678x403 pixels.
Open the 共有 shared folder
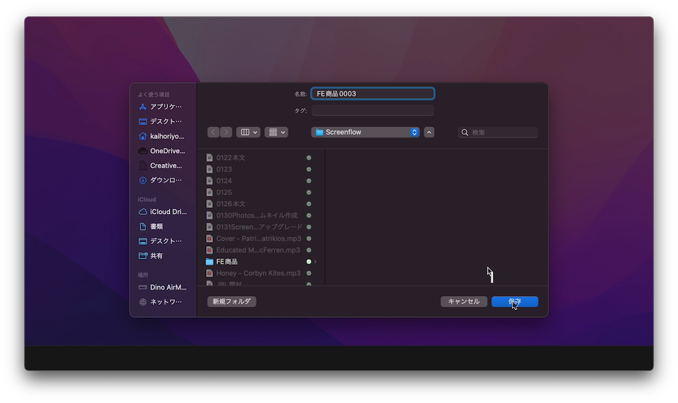click(156, 256)
